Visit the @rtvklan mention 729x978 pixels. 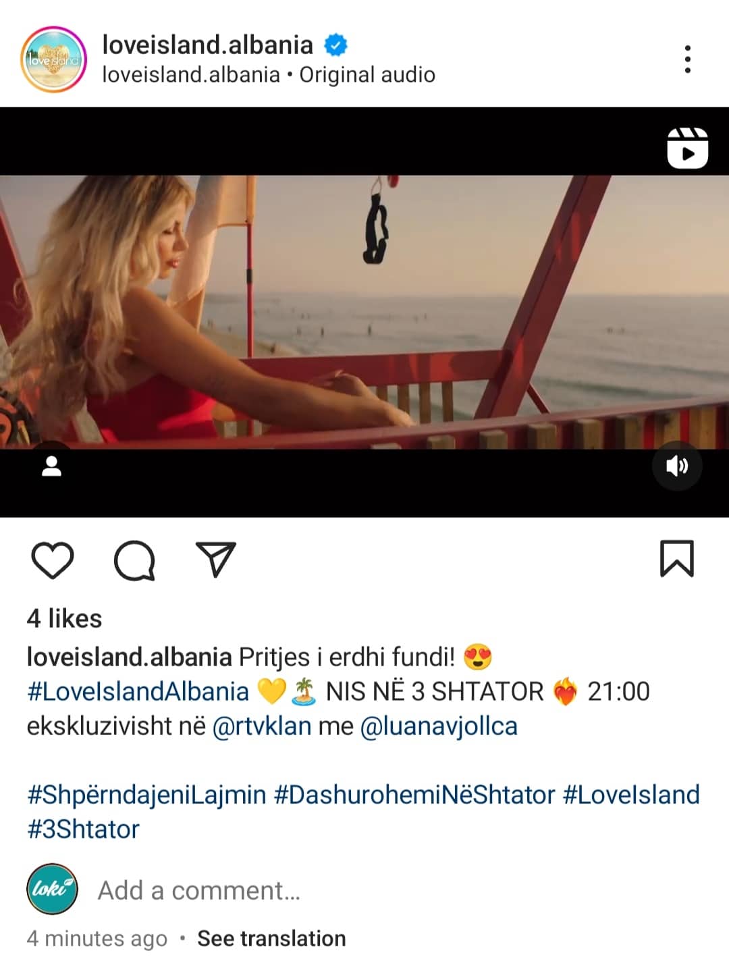pyautogui.click(x=262, y=726)
